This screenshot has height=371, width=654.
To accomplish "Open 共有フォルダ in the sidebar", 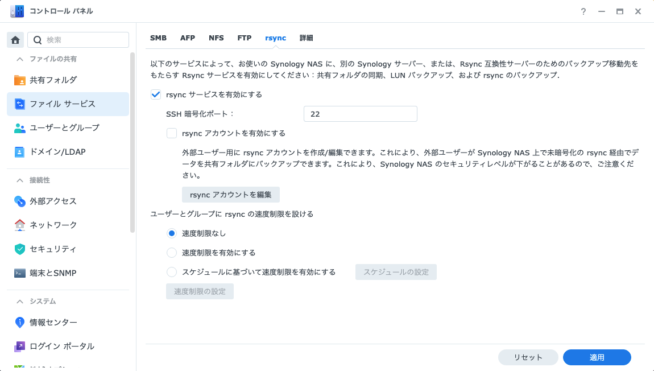I will coord(68,80).
